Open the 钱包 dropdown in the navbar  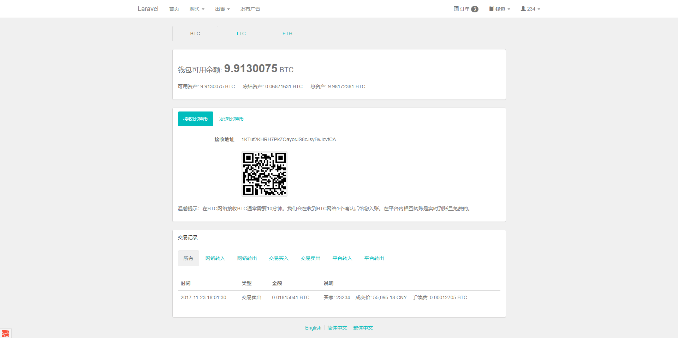coord(500,8)
